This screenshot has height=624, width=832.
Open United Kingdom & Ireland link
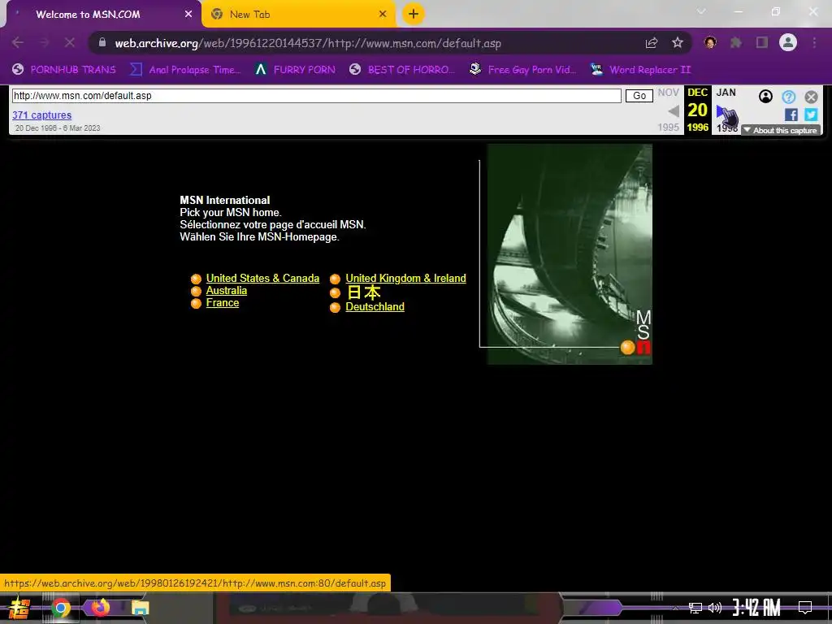coord(405,278)
